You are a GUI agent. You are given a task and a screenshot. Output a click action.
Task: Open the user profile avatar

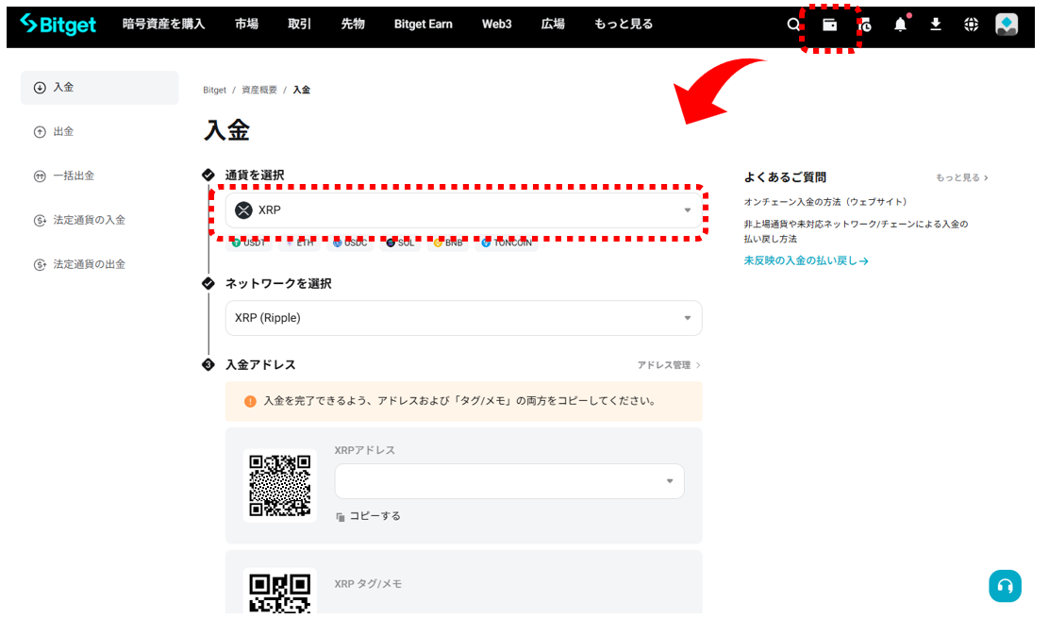(1007, 25)
